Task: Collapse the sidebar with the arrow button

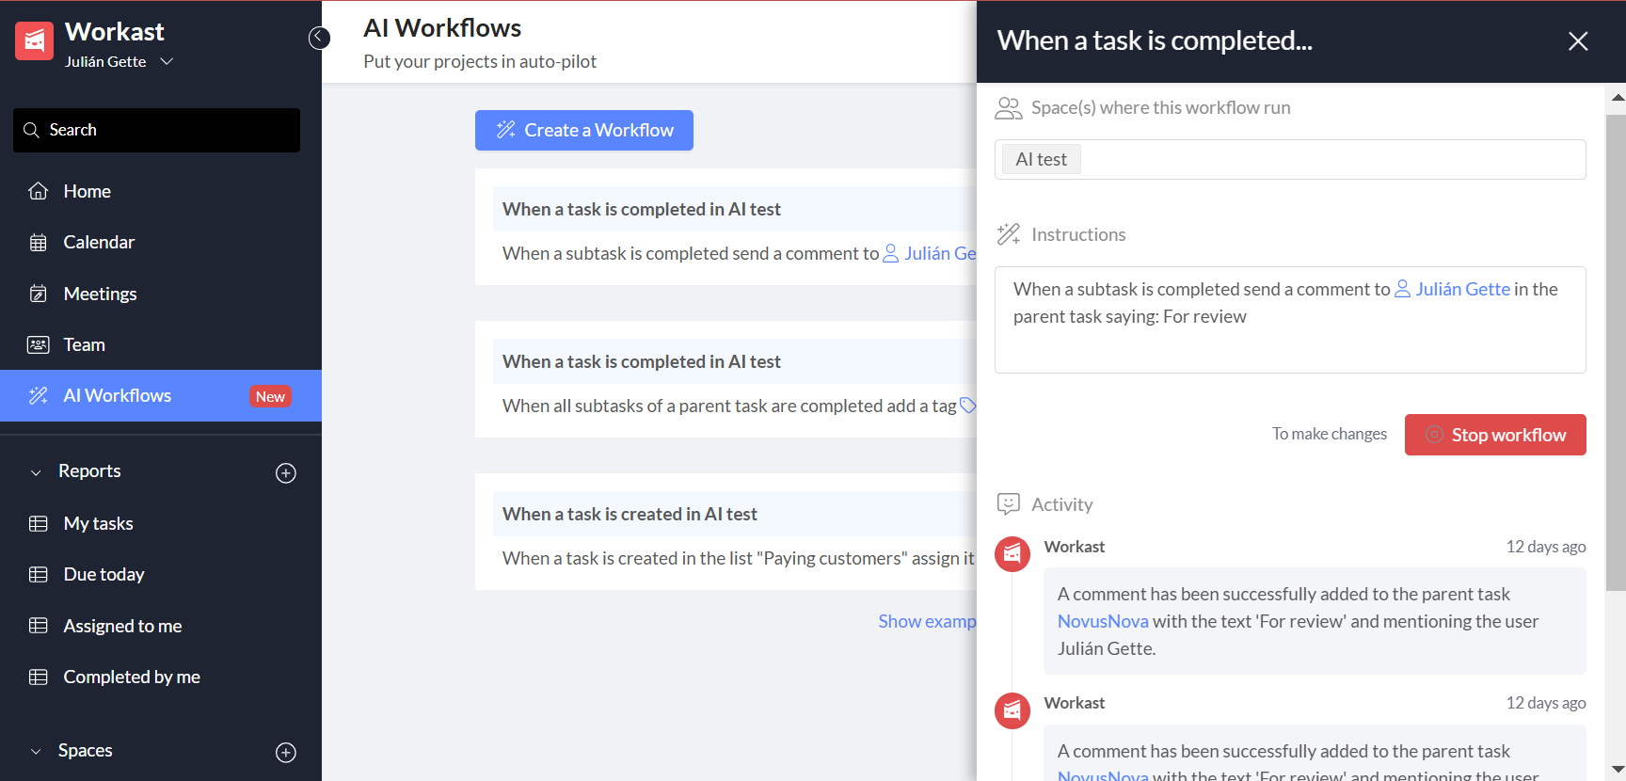Action: 320,38
